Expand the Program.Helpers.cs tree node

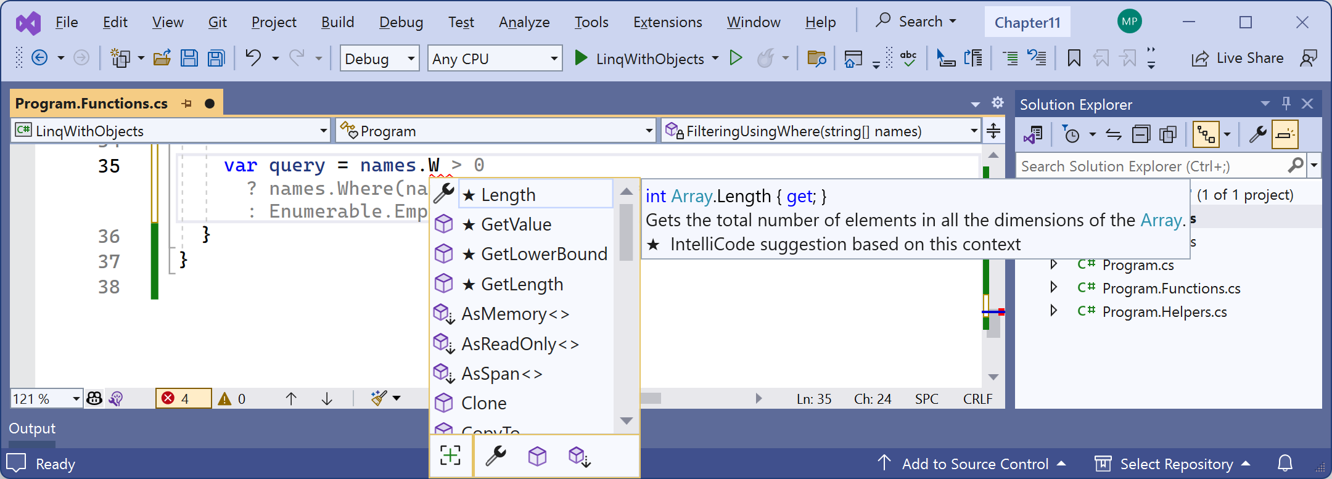click(x=1054, y=311)
